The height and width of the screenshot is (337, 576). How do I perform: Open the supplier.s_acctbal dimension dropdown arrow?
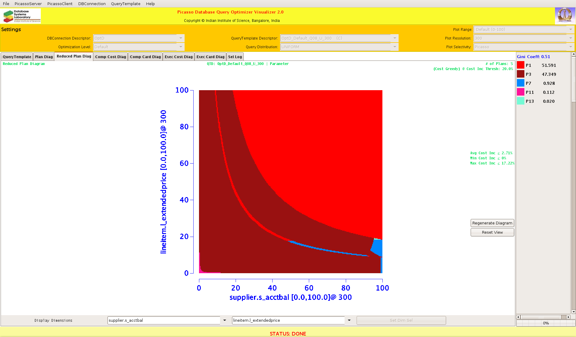click(x=225, y=321)
